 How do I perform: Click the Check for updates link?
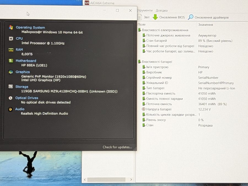(117, 147)
